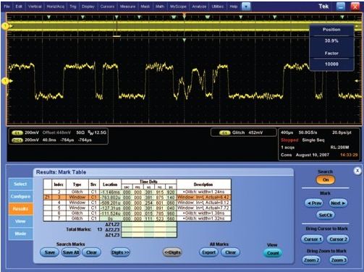Collapse columns with <<Digits button
364x272 pixels.
coord(172,252)
